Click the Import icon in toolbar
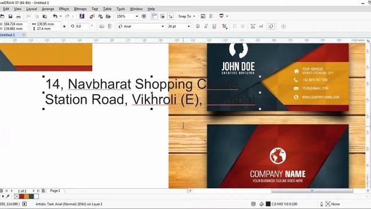Screen dimensions: 371x209 [92, 16]
